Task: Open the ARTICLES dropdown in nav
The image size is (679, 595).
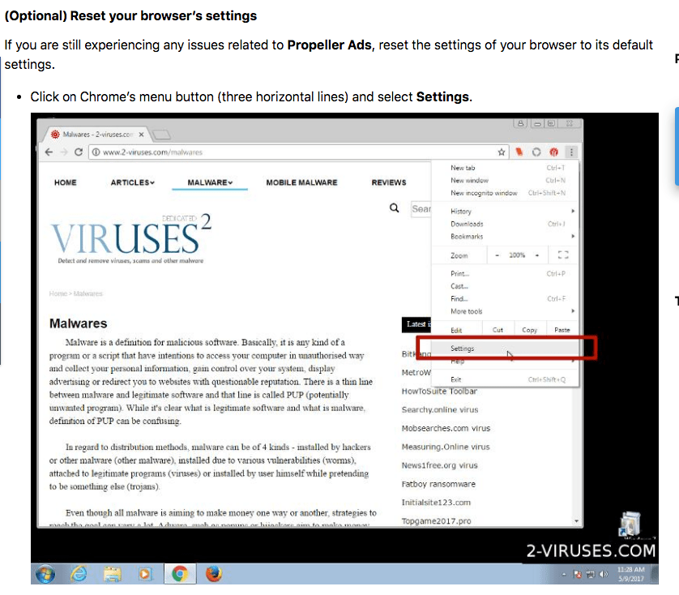Action: coord(133,182)
